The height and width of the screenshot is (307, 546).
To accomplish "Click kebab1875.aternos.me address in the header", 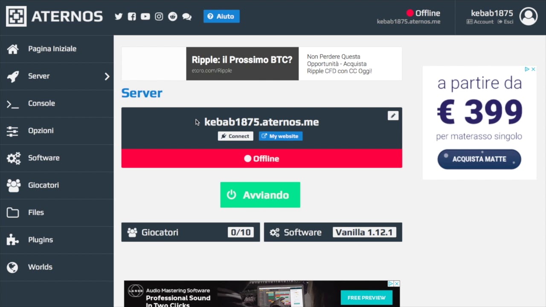I will tap(409, 21).
